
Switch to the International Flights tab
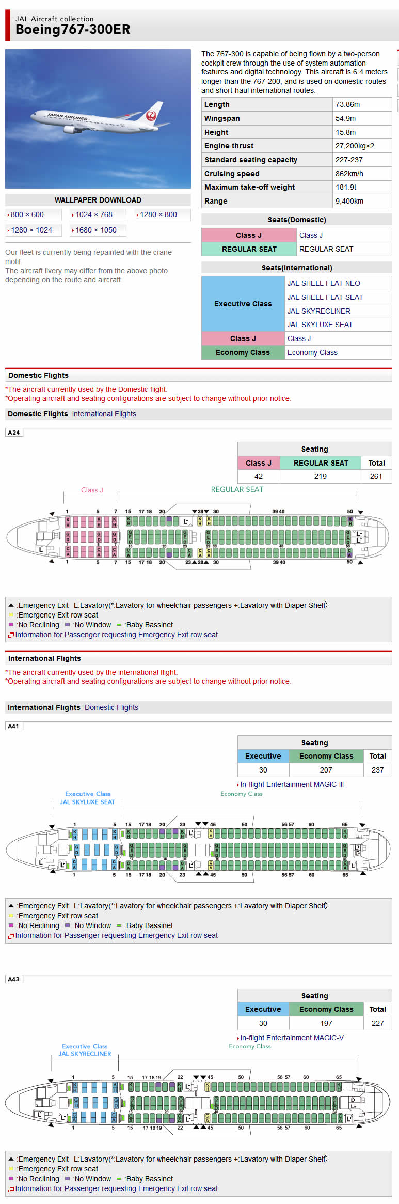(104, 413)
